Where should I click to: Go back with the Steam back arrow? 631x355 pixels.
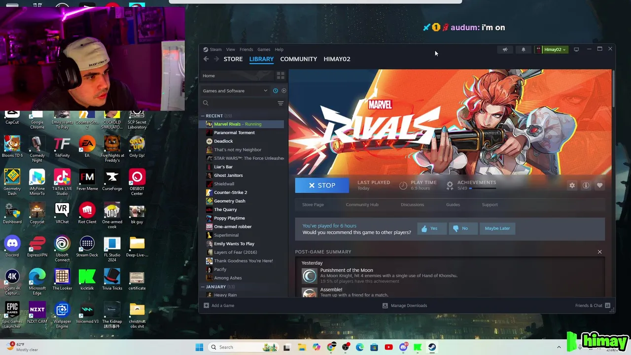(x=206, y=59)
